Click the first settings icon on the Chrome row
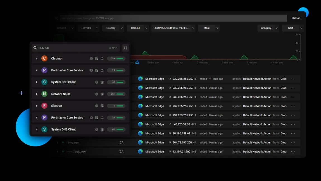Viewport: 321px width, 181px height. tap(91, 59)
